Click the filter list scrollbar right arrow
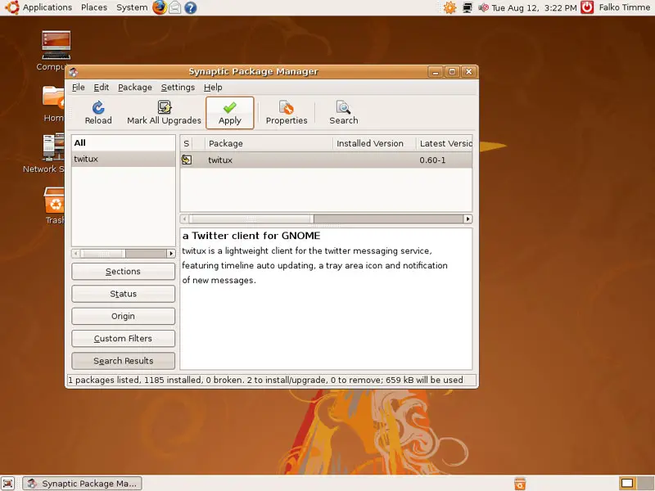655x491 pixels. (171, 254)
